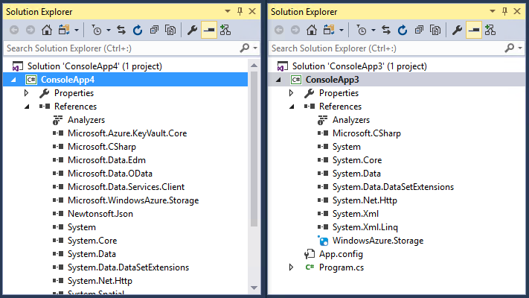This screenshot has width=529, height=298.
Task: Click Sync with Active Document in right toolbar
Action: (386, 30)
